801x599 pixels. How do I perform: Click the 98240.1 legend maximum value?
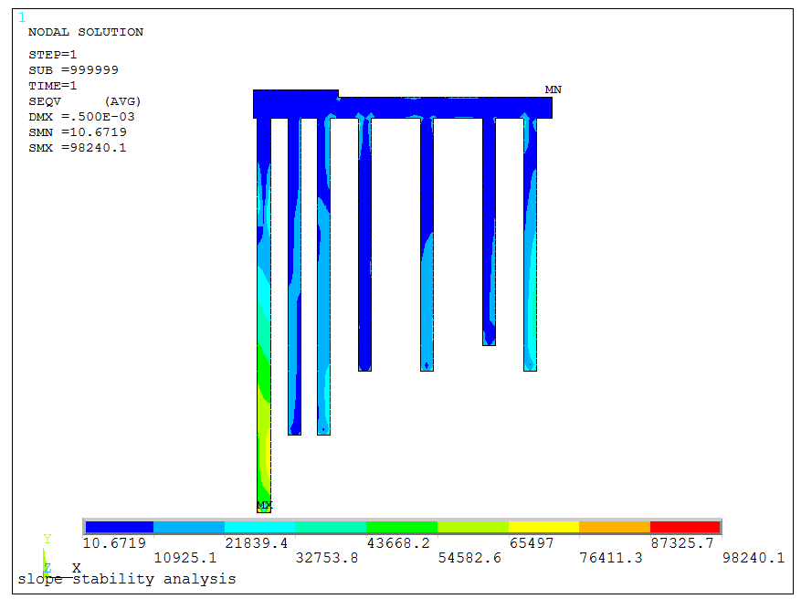[754, 558]
